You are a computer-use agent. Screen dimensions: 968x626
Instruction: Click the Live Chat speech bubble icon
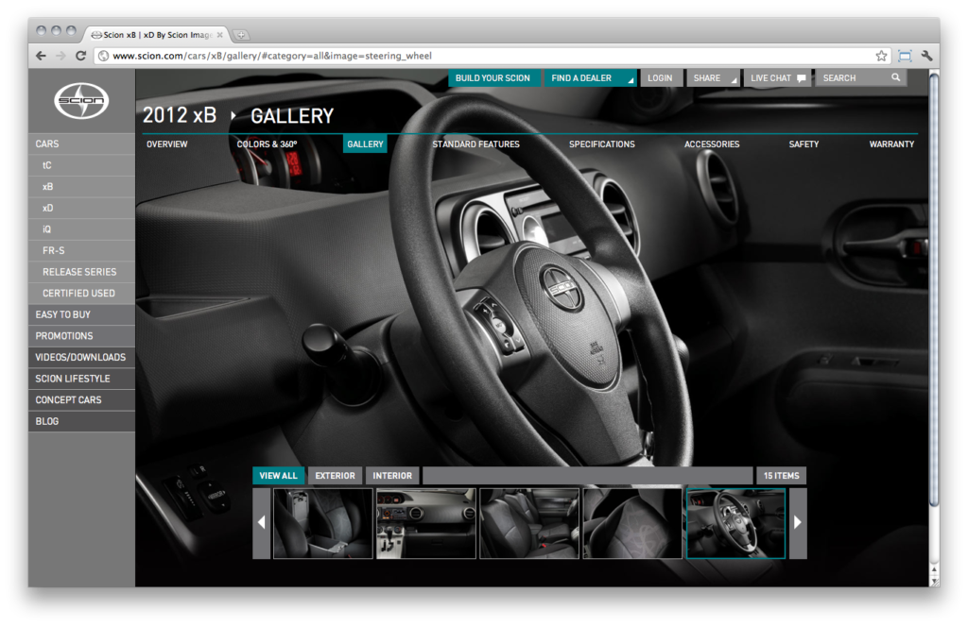(x=802, y=78)
